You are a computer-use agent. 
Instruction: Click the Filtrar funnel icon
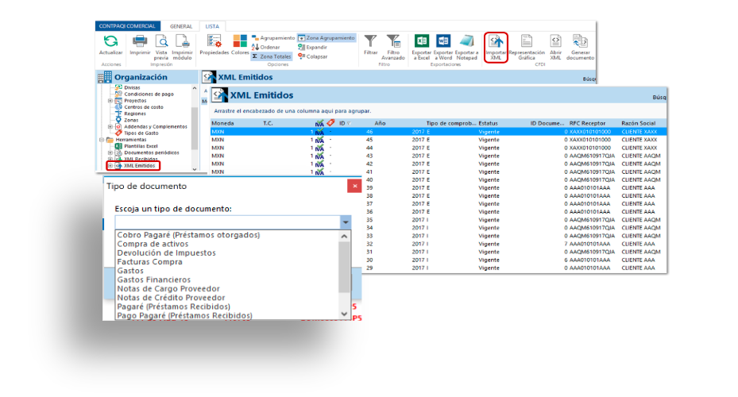pos(370,40)
